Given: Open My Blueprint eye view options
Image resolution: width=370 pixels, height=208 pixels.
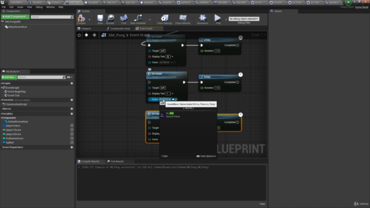Looking at the screenshot, I should pyautogui.click(x=69, y=77).
